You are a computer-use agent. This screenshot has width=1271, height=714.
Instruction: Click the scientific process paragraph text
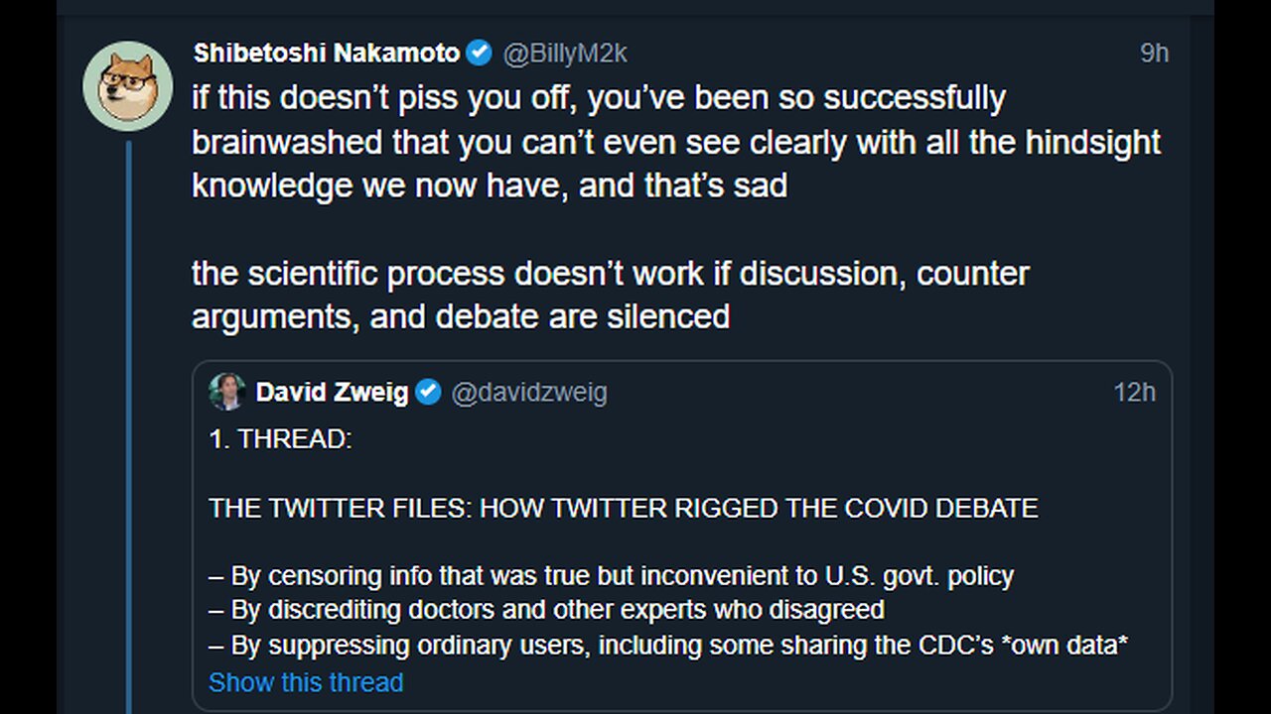(x=611, y=295)
